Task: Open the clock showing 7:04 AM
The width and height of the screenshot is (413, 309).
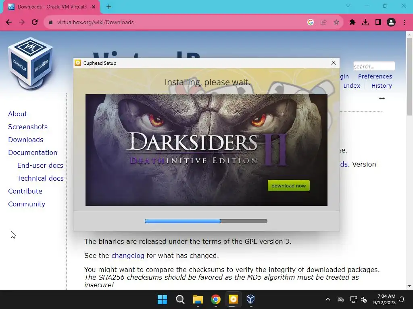Action: click(x=384, y=299)
